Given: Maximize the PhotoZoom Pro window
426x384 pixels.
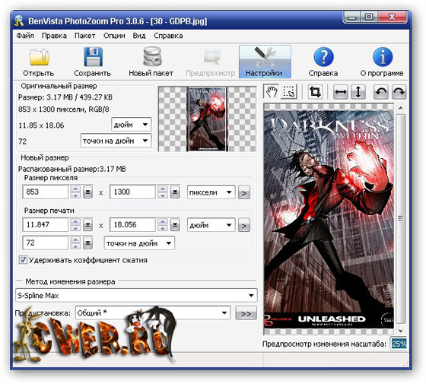Looking at the screenshot, I should point(369,17).
